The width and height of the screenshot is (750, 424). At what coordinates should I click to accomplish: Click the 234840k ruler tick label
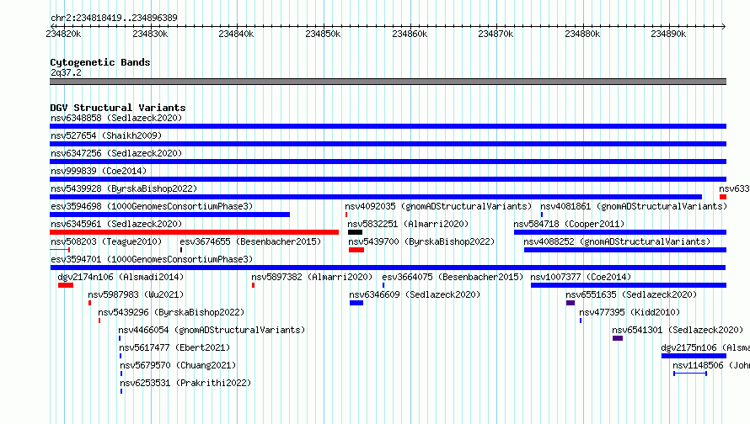pos(236,34)
